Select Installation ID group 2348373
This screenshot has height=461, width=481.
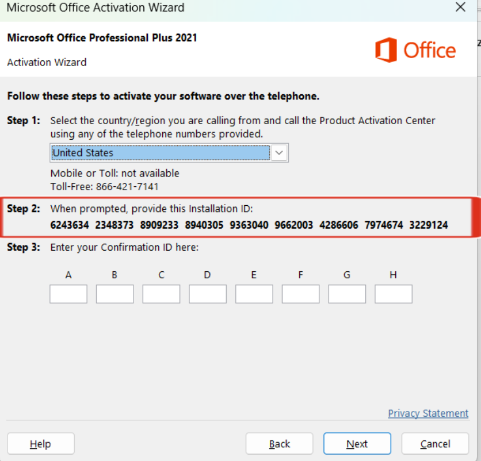(114, 225)
